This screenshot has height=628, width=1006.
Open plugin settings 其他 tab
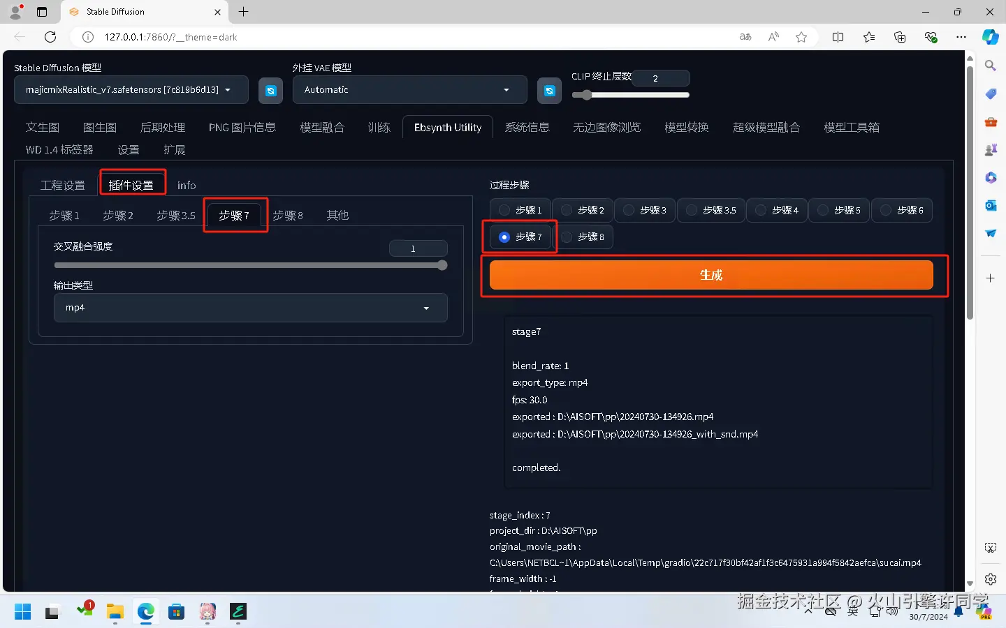pyautogui.click(x=337, y=216)
